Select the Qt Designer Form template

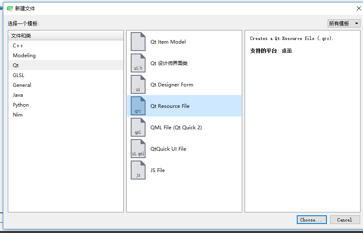(184, 84)
